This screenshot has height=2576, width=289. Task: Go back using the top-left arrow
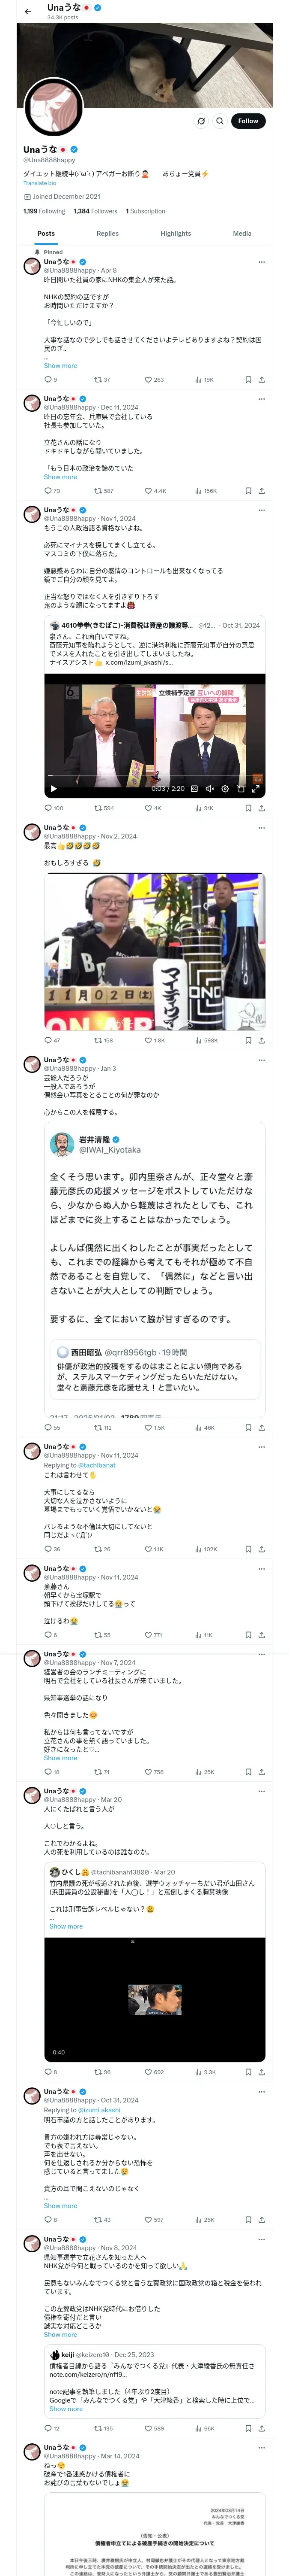[x=28, y=12]
